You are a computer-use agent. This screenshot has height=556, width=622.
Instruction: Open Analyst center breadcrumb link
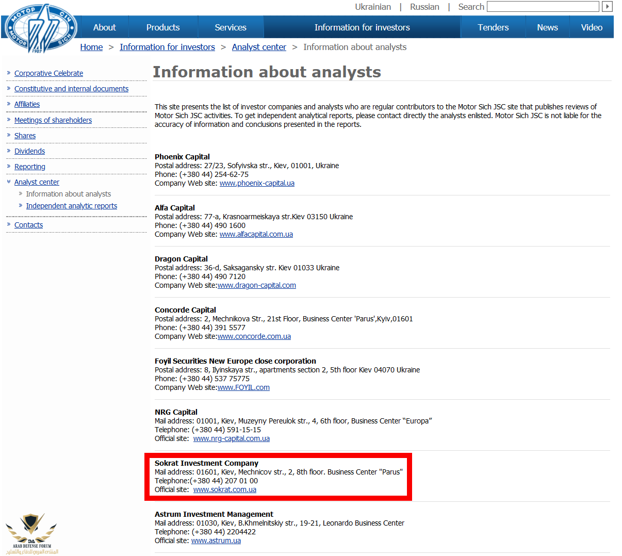coord(259,47)
